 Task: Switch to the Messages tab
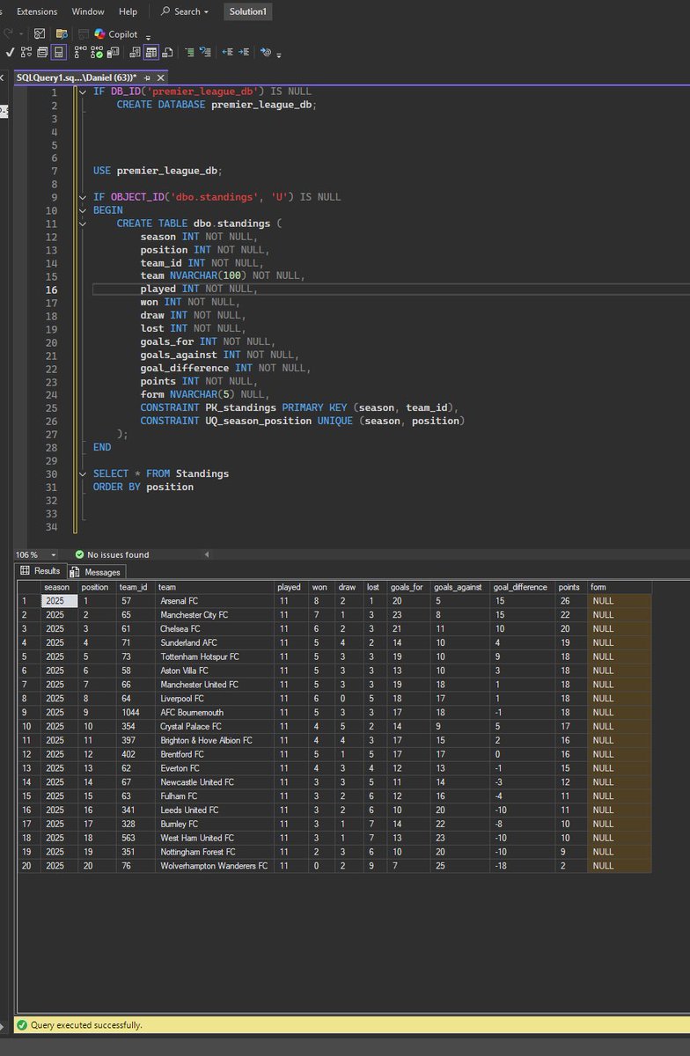(96, 572)
